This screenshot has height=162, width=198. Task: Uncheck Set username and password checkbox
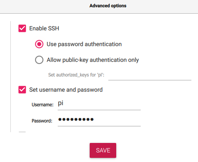22,89
